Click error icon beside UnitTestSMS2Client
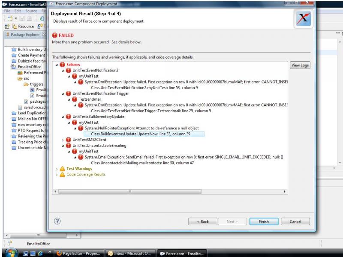Image resolution: width=343 pixels, height=257 pixels. tap(69, 140)
